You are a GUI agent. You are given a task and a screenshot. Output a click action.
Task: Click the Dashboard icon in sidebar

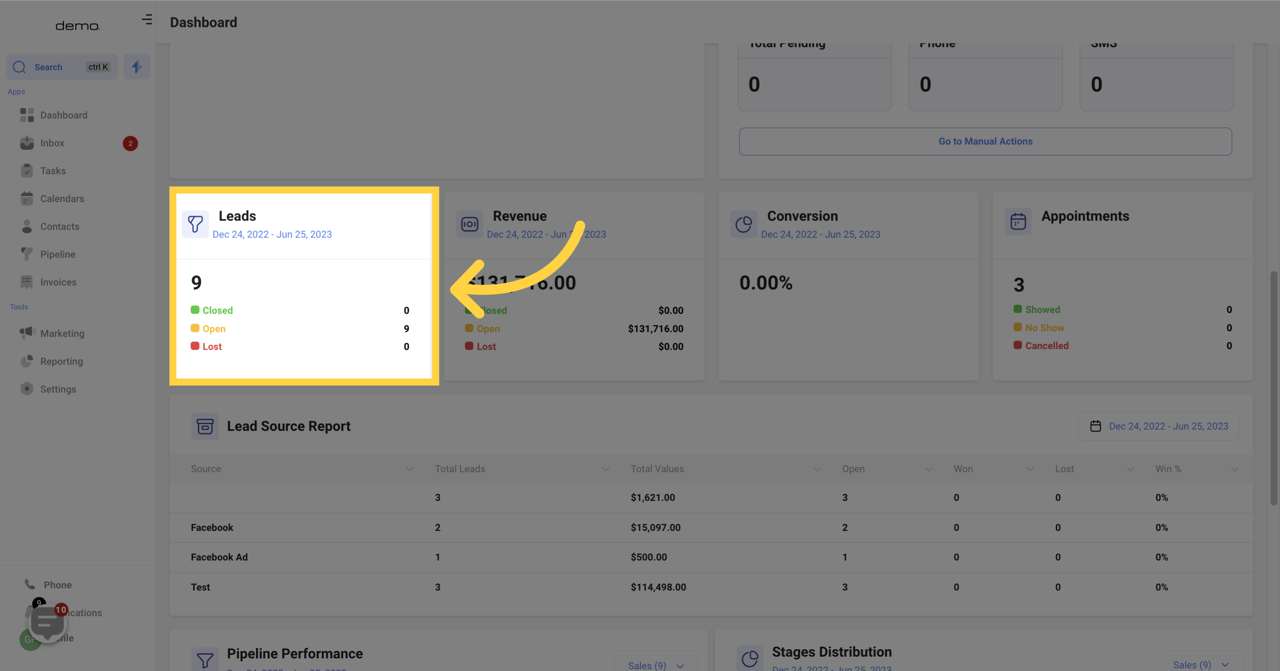pyautogui.click(x=26, y=115)
